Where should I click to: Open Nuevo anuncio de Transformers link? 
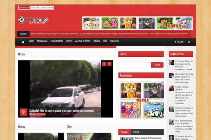pyautogui.click(x=148, y=138)
